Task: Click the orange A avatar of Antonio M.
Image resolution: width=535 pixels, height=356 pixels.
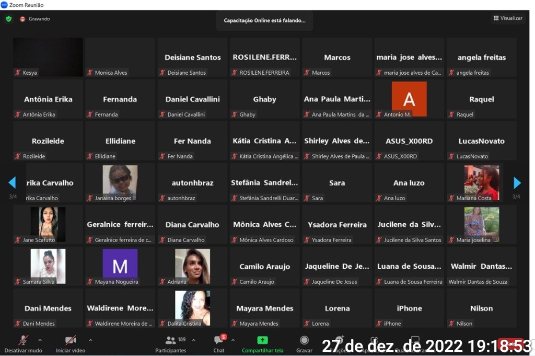Action: (x=409, y=98)
